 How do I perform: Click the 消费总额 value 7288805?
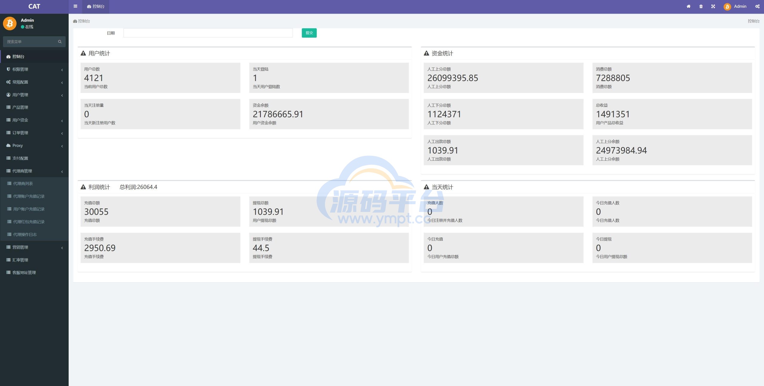(613, 78)
